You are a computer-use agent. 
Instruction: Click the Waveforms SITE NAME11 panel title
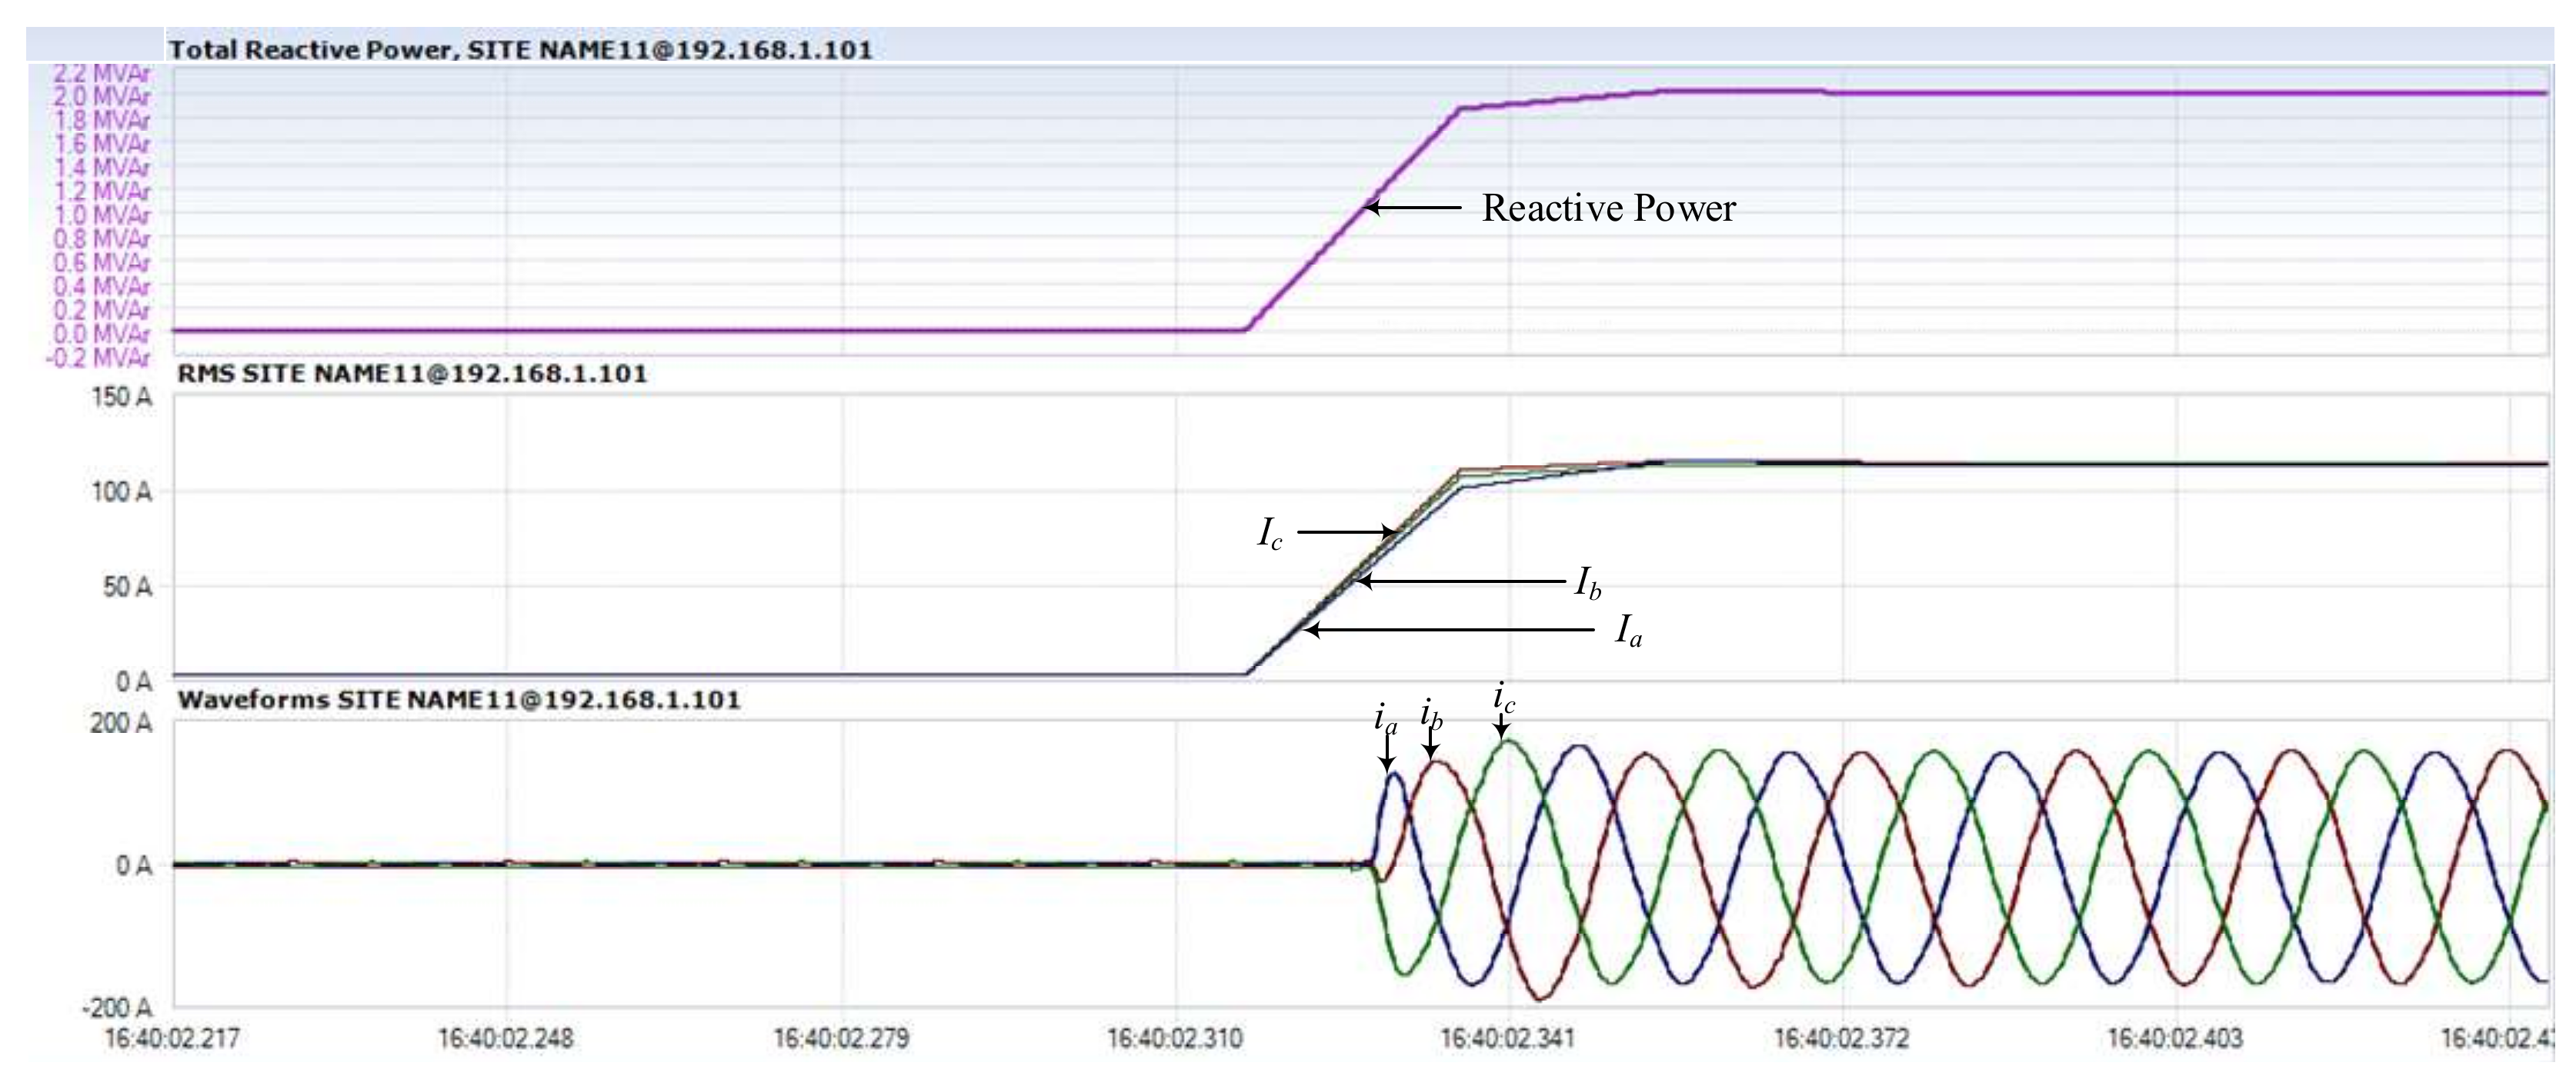(459, 700)
